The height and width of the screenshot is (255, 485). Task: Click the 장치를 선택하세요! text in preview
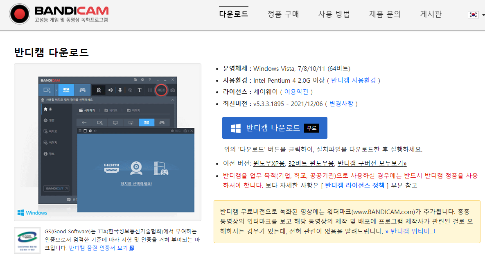pyautogui.click(x=136, y=183)
